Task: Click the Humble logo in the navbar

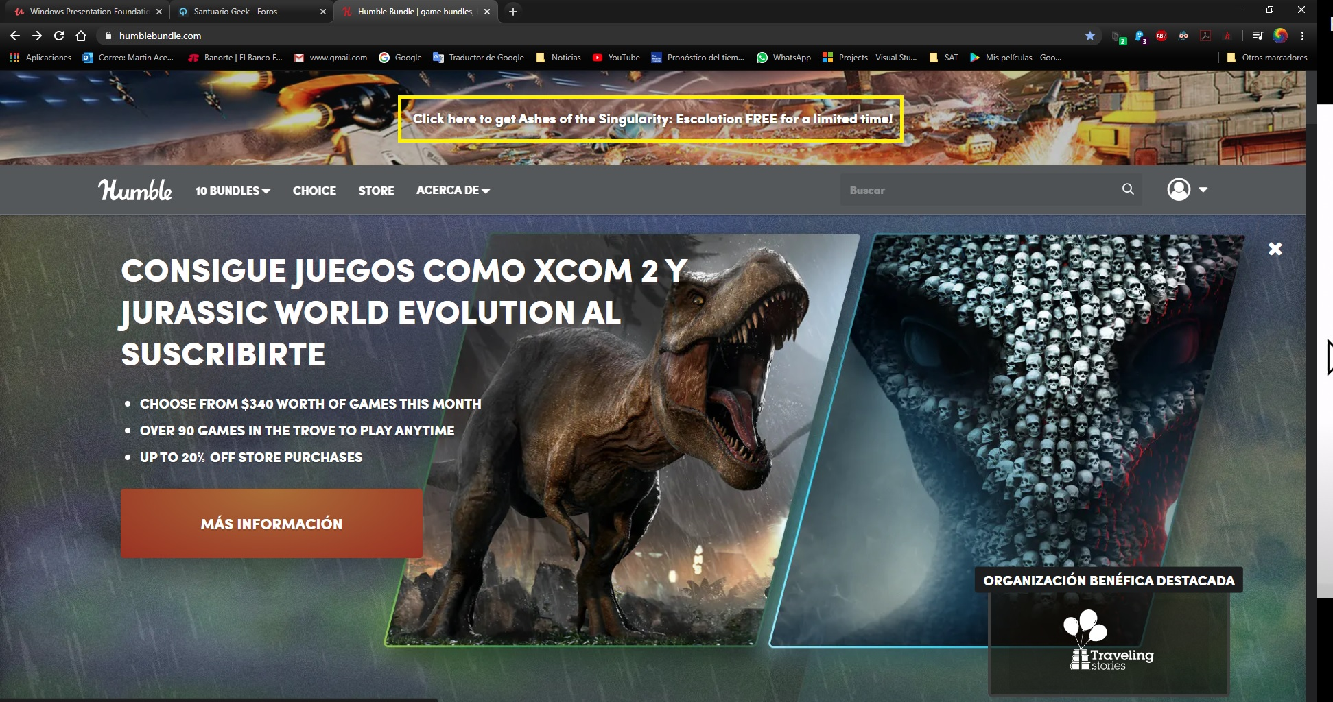Action: pyautogui.click(x=135, y=190)
